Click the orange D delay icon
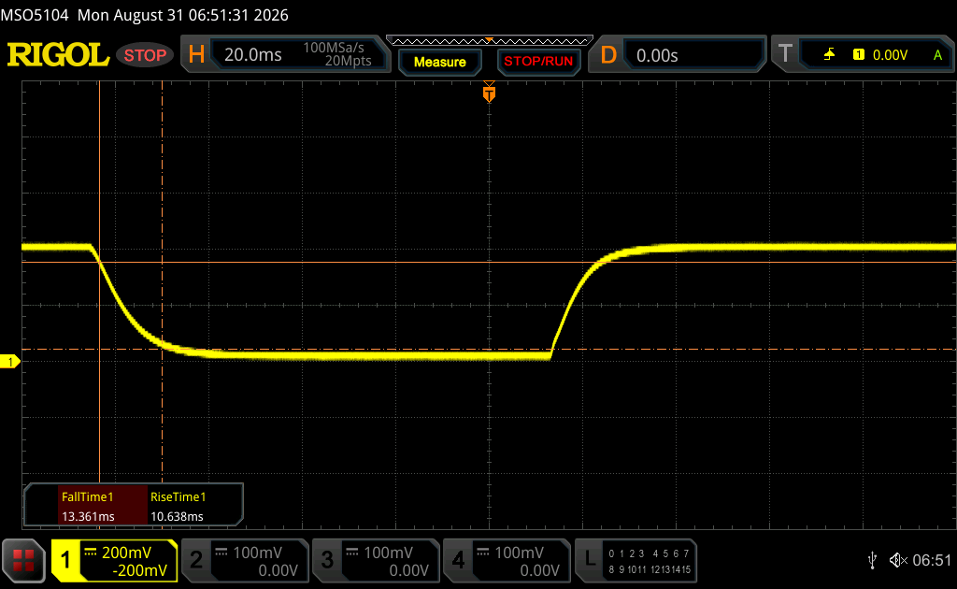The height and width of the screenshot is (589, 957). (x=608, y=55)
